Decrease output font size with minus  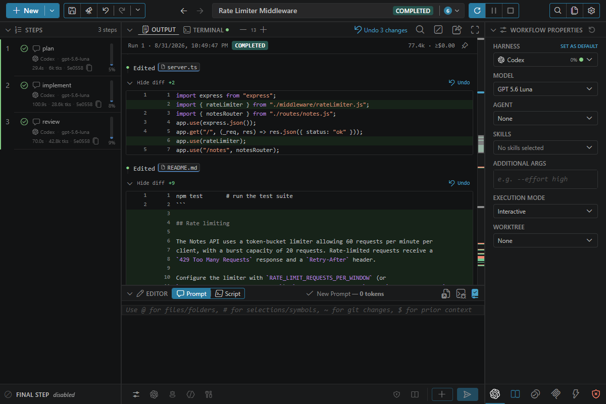[243, 30]
